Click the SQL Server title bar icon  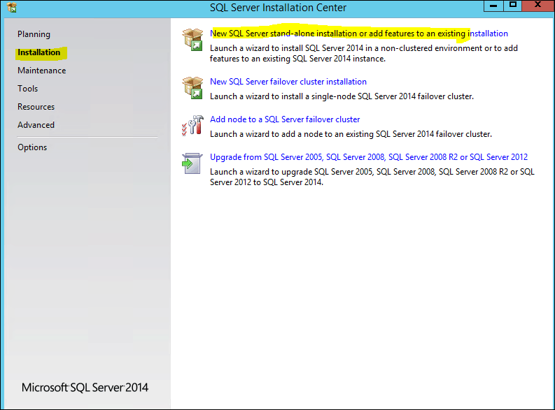[x=12, y=7]
